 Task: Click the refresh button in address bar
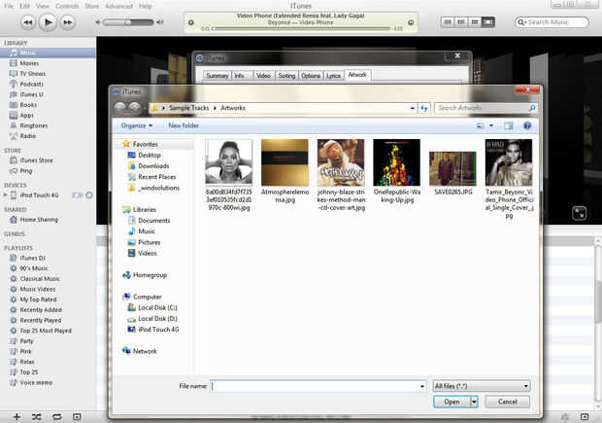click(x=424, y=109)
